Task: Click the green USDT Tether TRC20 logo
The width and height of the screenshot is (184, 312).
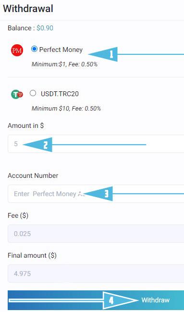Action: [x=17, y=94]
